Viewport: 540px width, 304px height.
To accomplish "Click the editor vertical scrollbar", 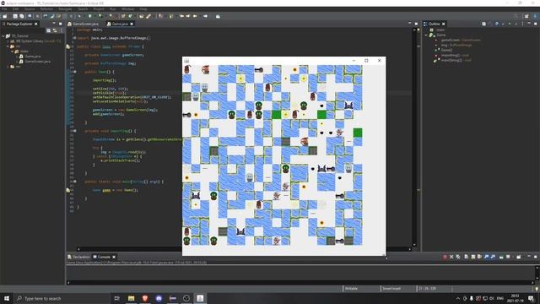I will pyautogui.click(x=414, y=138).
